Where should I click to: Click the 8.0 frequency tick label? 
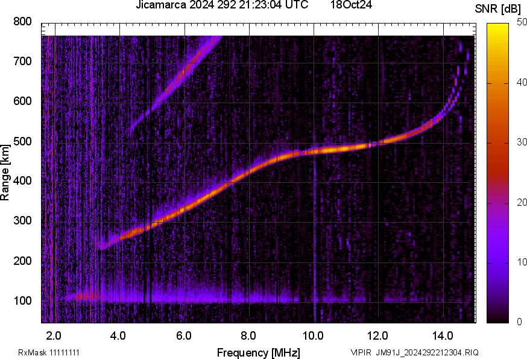click(x=248, y=335)
